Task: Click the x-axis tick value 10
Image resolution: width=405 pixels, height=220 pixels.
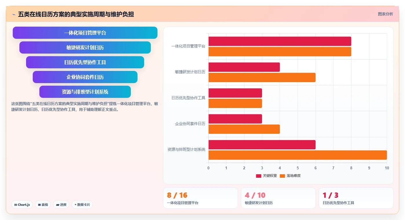Action: [x=387, y=168]
